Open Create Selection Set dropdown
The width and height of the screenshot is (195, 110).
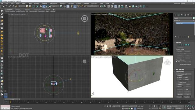pyautogui.click(x=93, y=6)
